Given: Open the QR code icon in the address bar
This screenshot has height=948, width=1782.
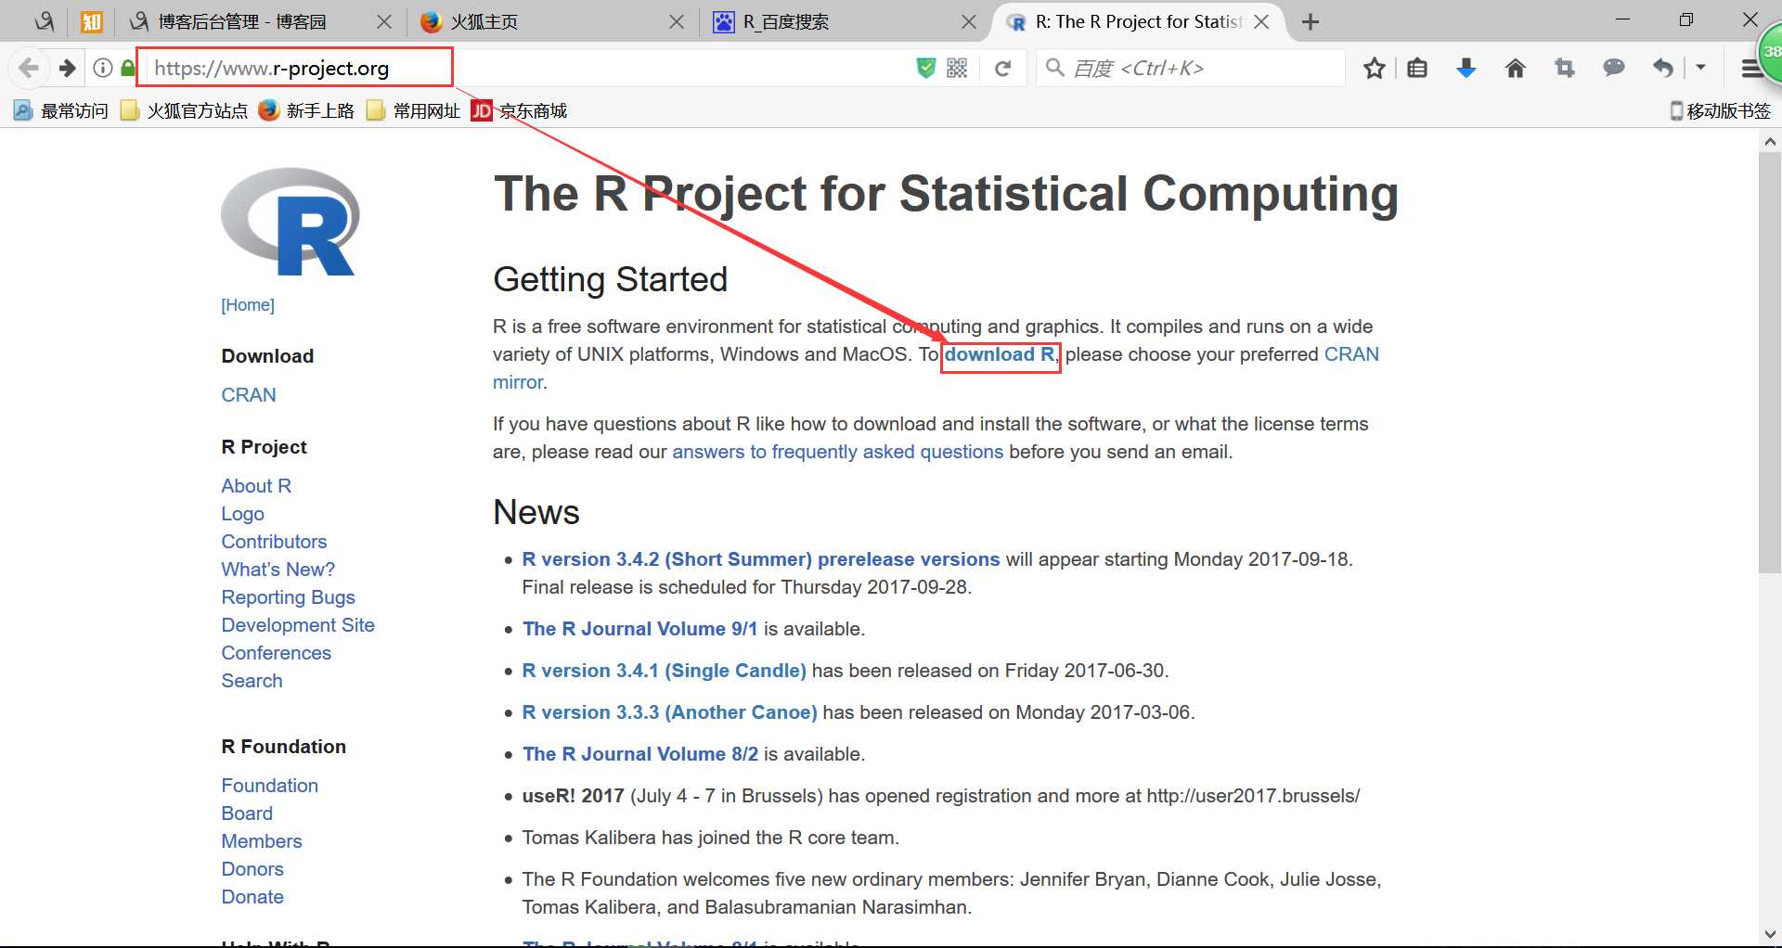Looking at the screenshot, I should (957, 68).
